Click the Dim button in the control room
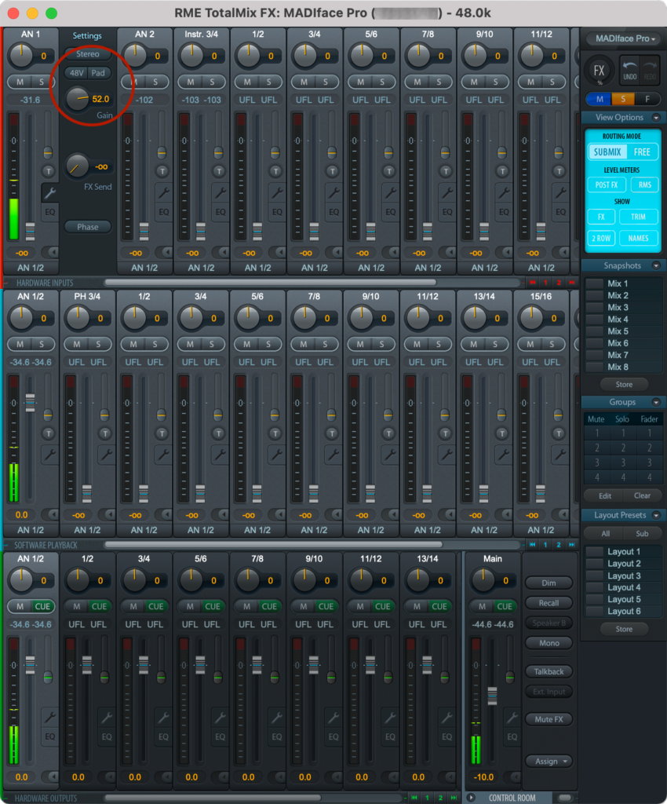 (549, 583)
